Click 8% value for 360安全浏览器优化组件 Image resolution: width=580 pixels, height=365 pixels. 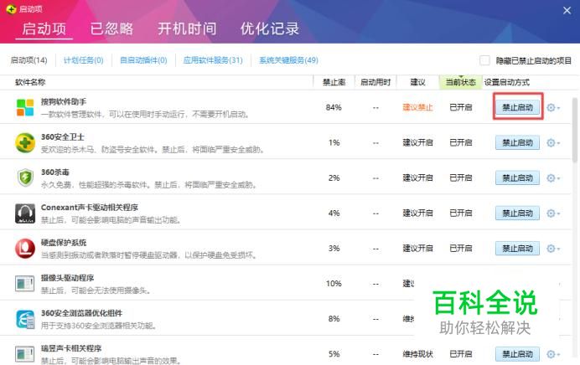[334, 319]
